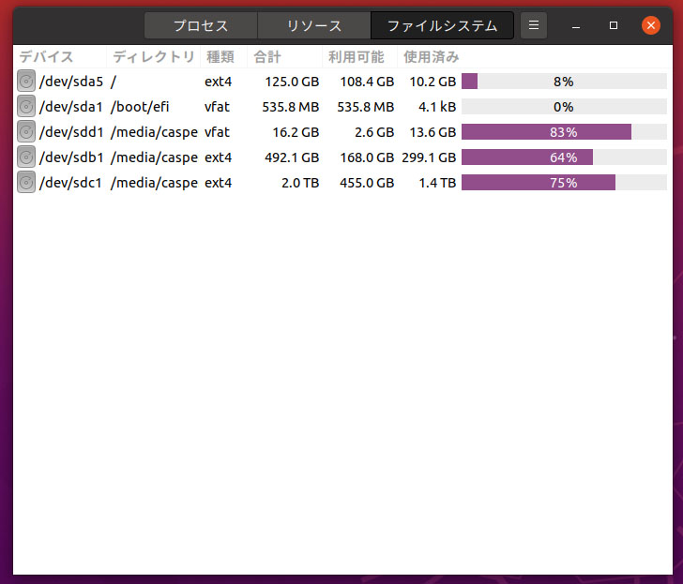Click the 64% usage bar
This screenshot has height=584, width=683.
point(564,157)
